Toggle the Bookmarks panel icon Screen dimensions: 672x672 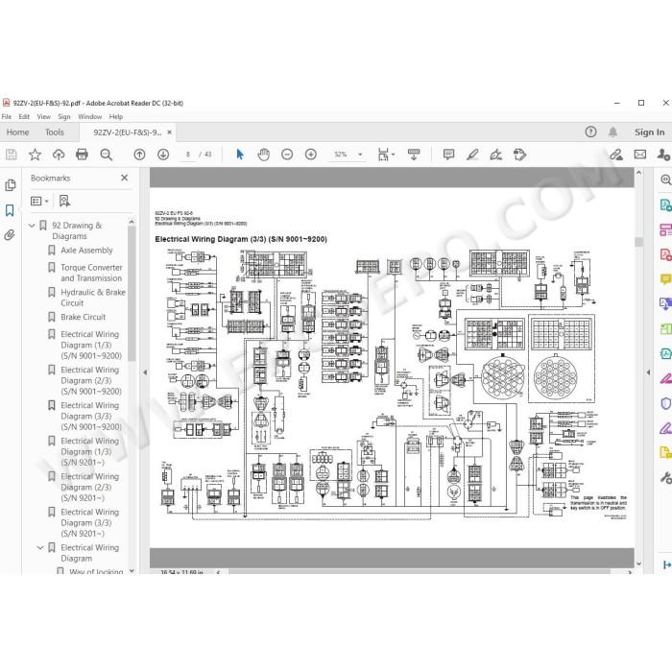point(10,210)
